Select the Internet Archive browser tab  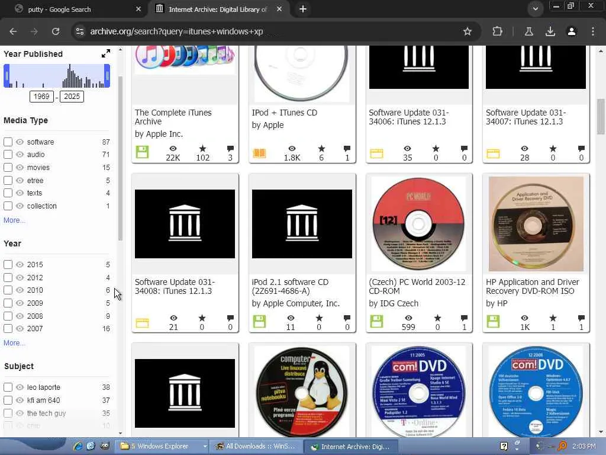218,9
